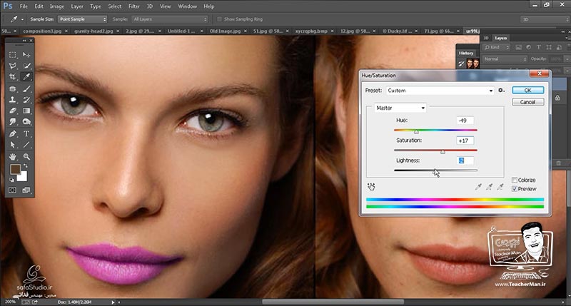Select the Eraser tool
Viewport: 571px width, 306px height.
13,111
